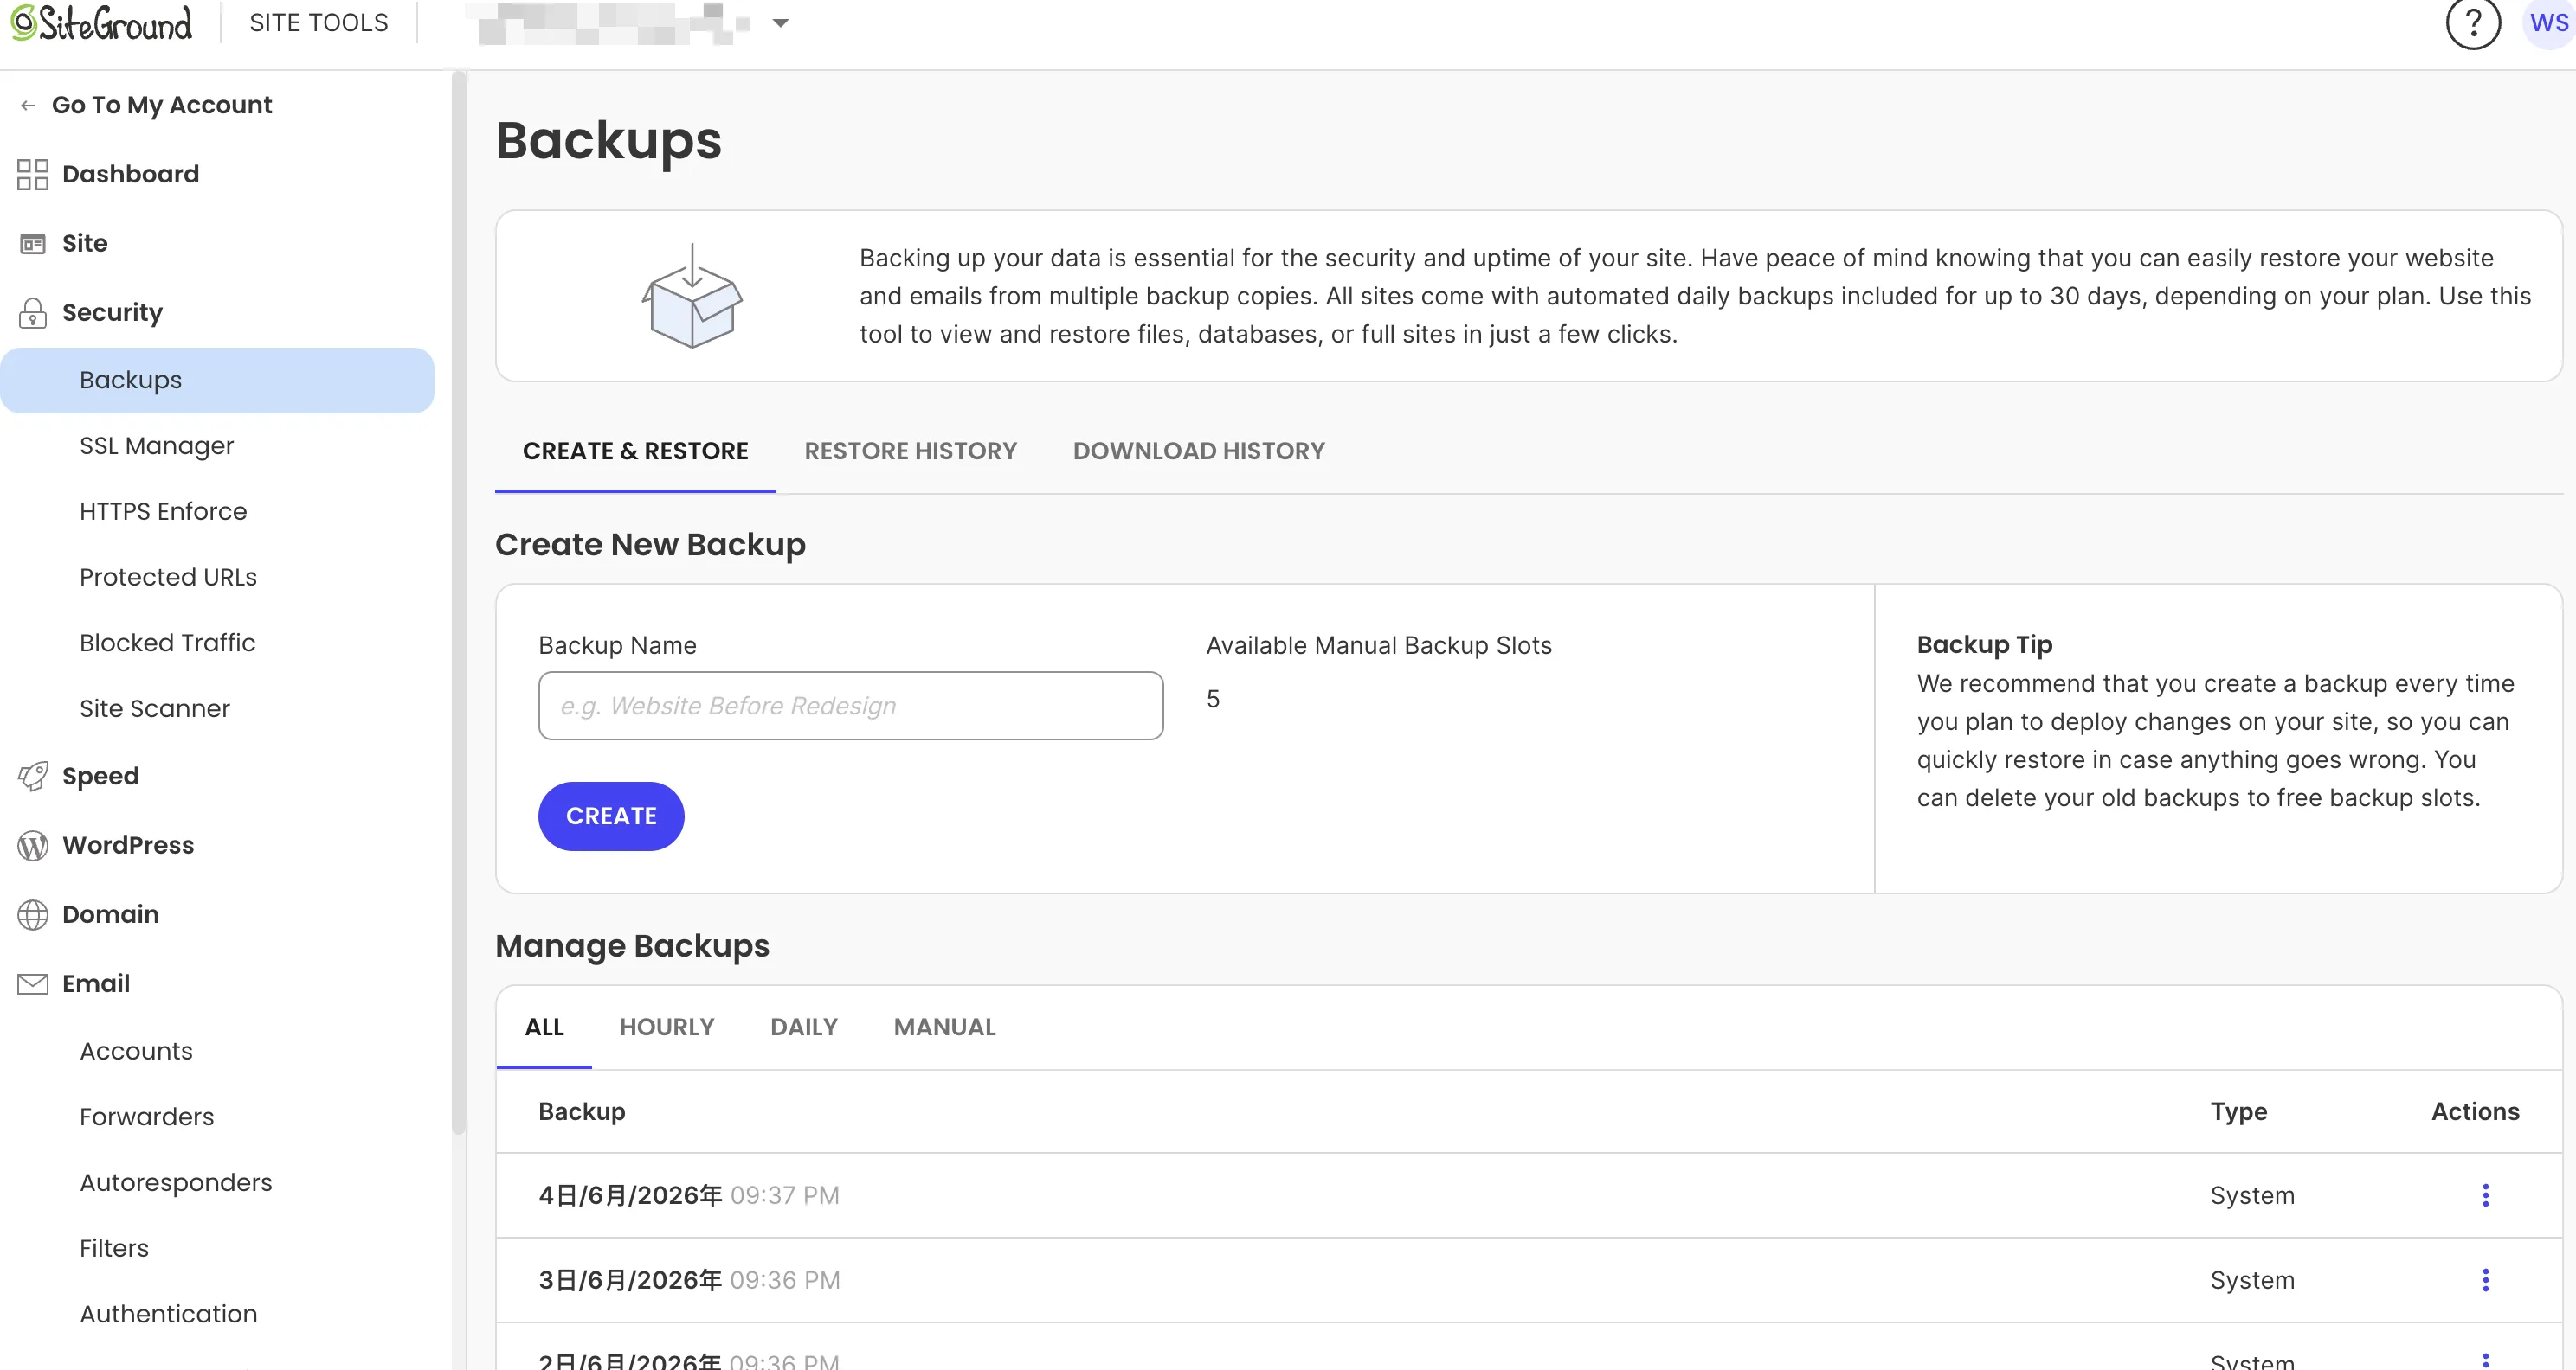Click the Domain globe icon
The width and height of the screenshot is (2576, 1370).
pyautogui.click(x=33, y=914)
